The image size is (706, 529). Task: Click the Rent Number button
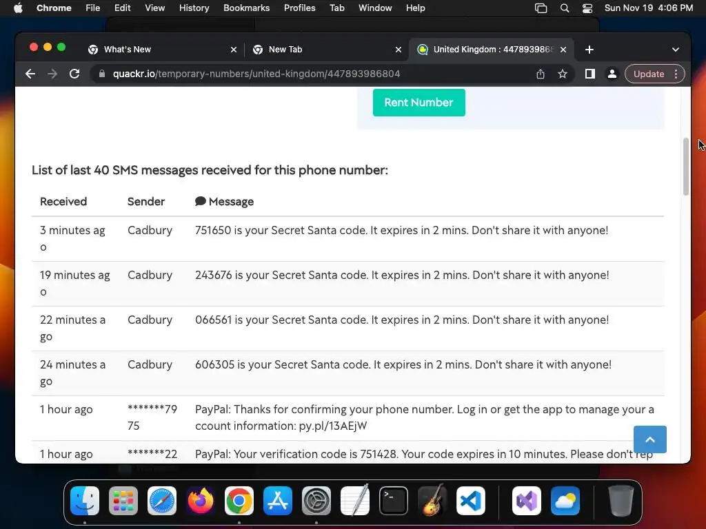click(418, 103)
